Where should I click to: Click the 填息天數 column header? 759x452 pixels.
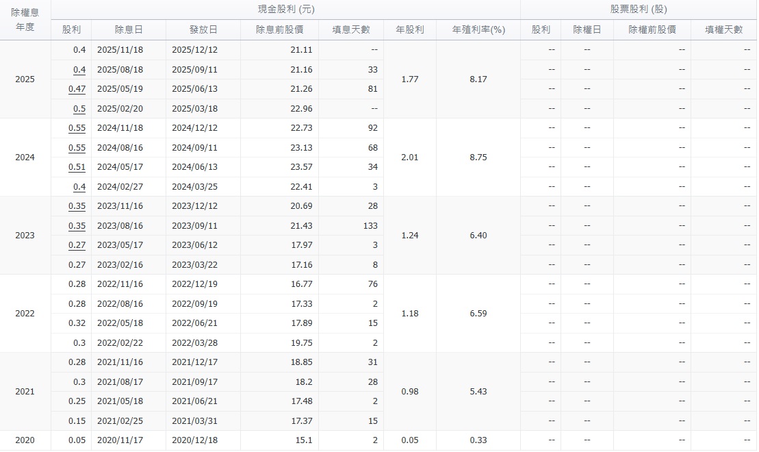point(351,30)
